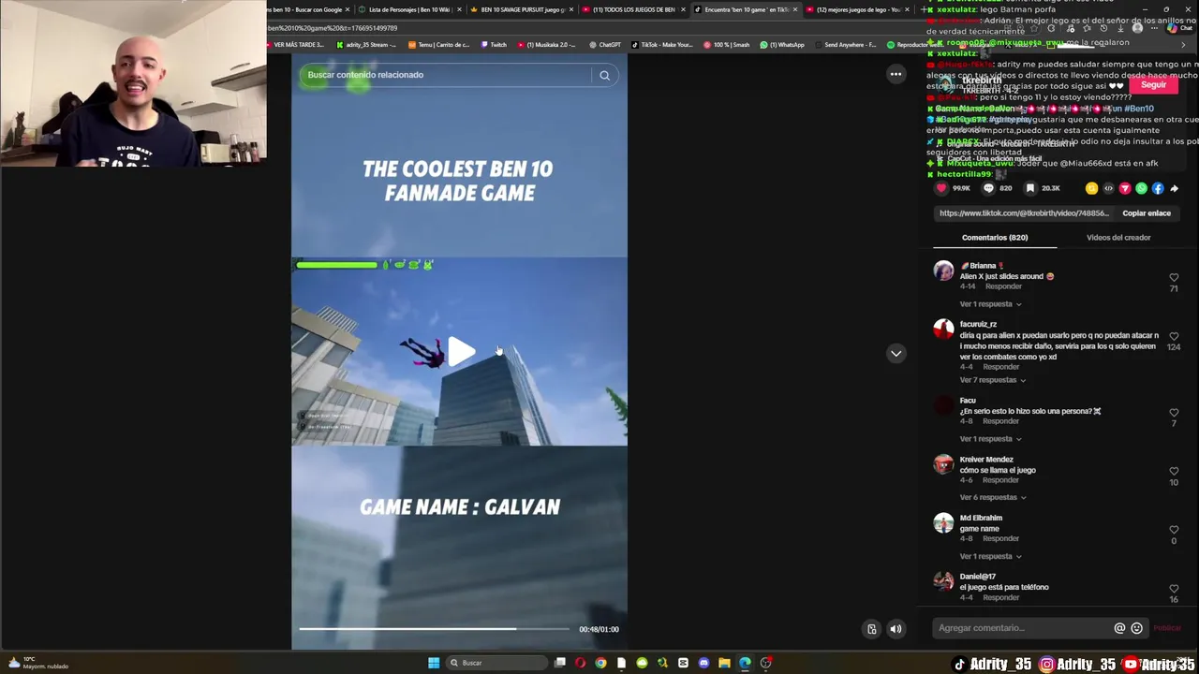
Task: Expand Ver 6 respuestas under Kreiver Mendez
Action: 993,497
